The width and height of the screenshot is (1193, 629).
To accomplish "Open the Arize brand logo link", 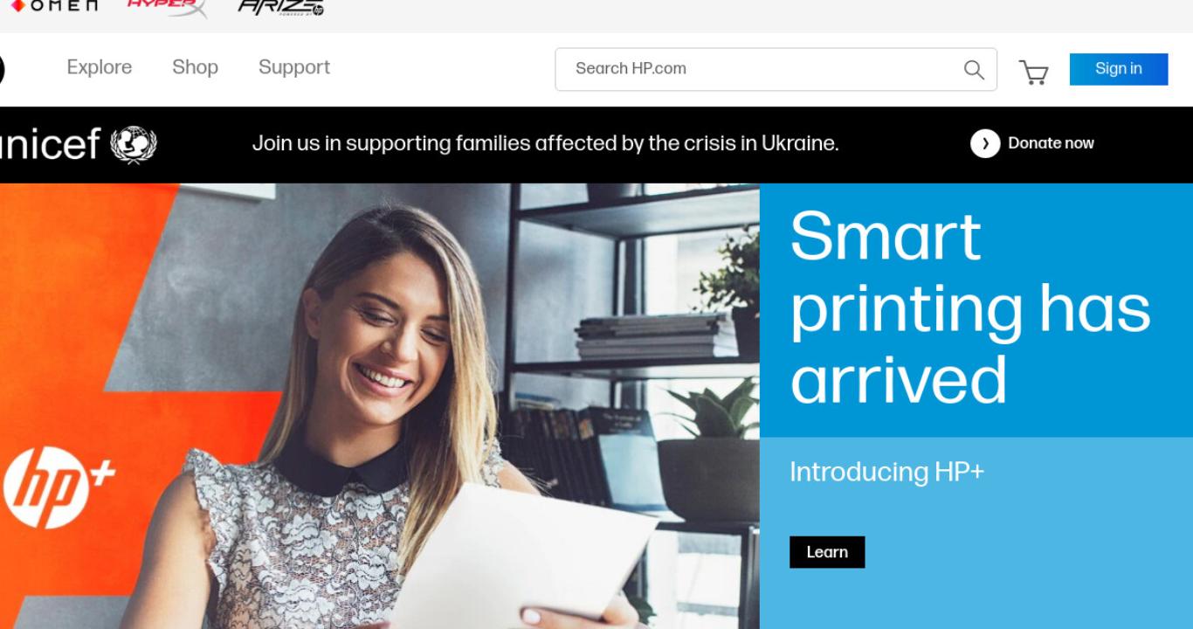I will tap(280, 8).
